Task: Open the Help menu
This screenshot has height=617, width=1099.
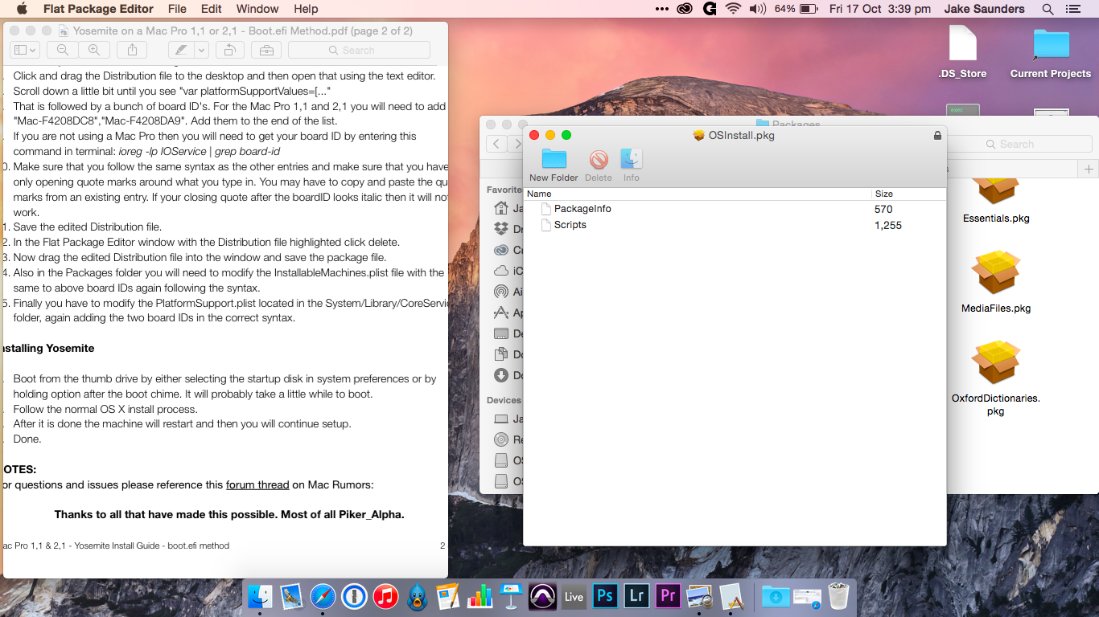Action: click(306, 9)
